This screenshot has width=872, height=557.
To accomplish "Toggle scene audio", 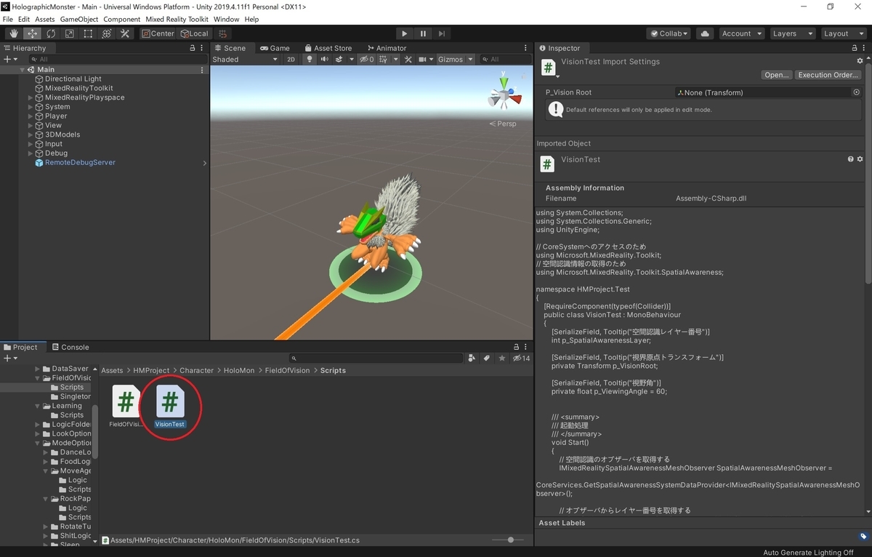I will click(x=325, y=60).
